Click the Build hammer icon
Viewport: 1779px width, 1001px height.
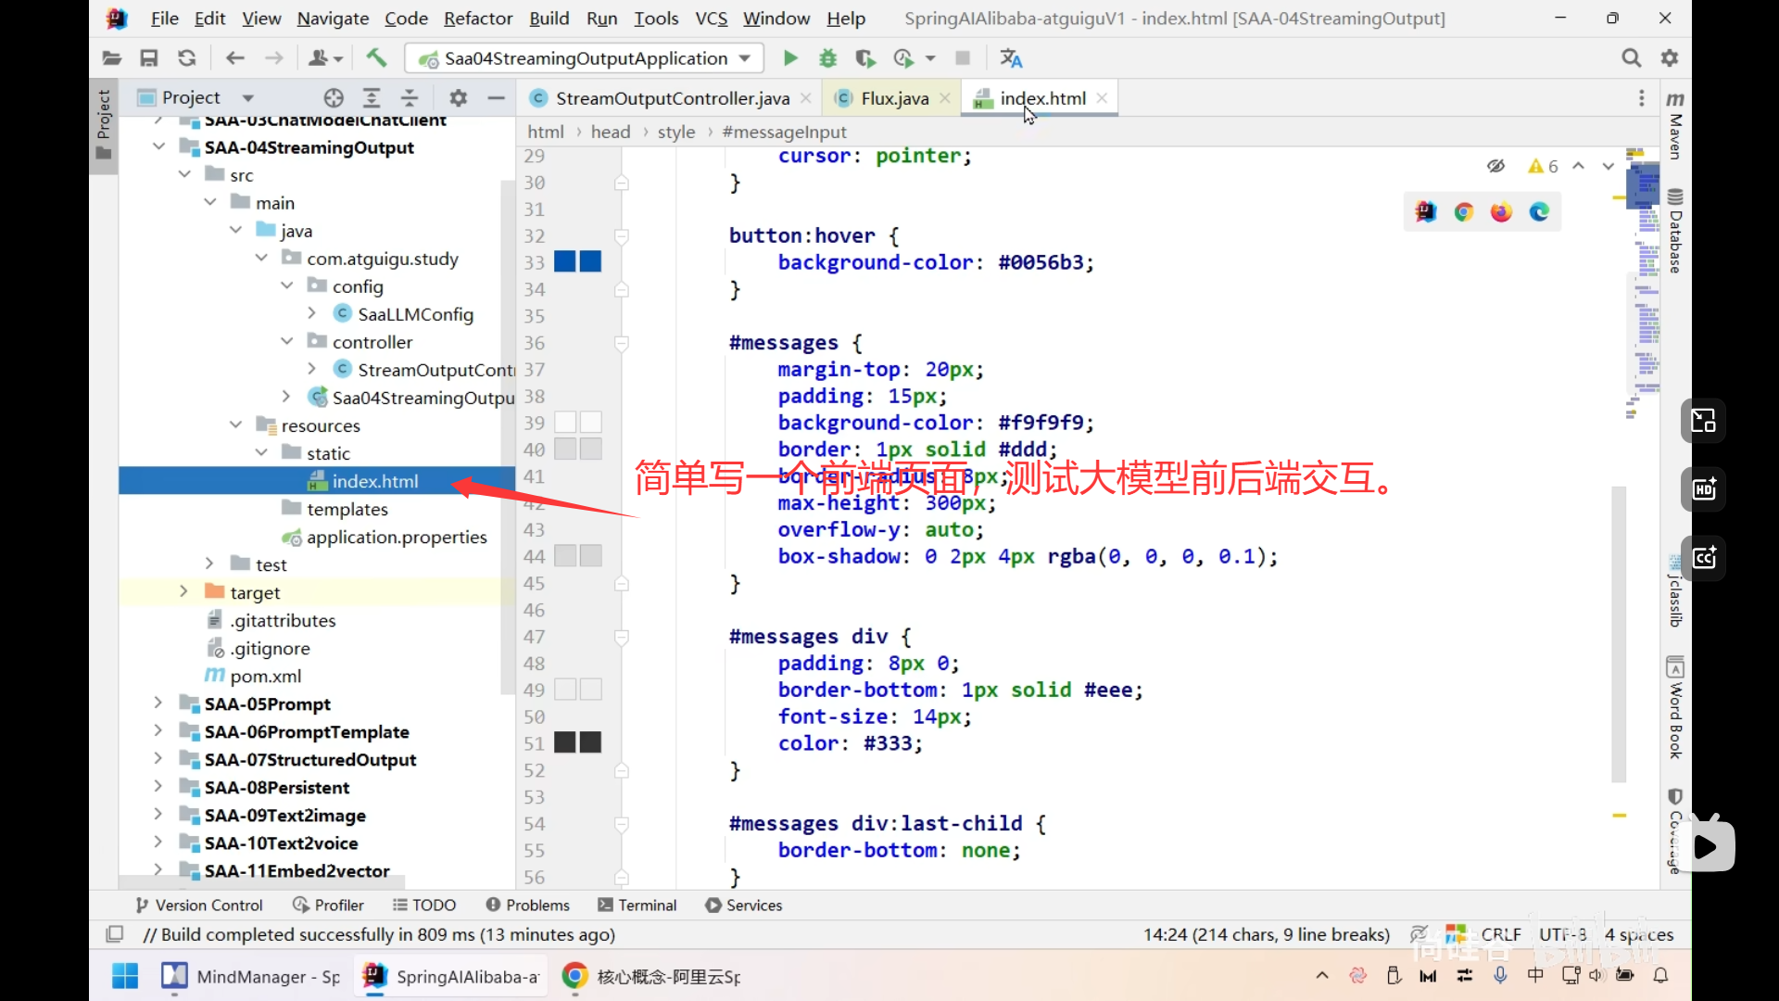(x=376, y=58)
